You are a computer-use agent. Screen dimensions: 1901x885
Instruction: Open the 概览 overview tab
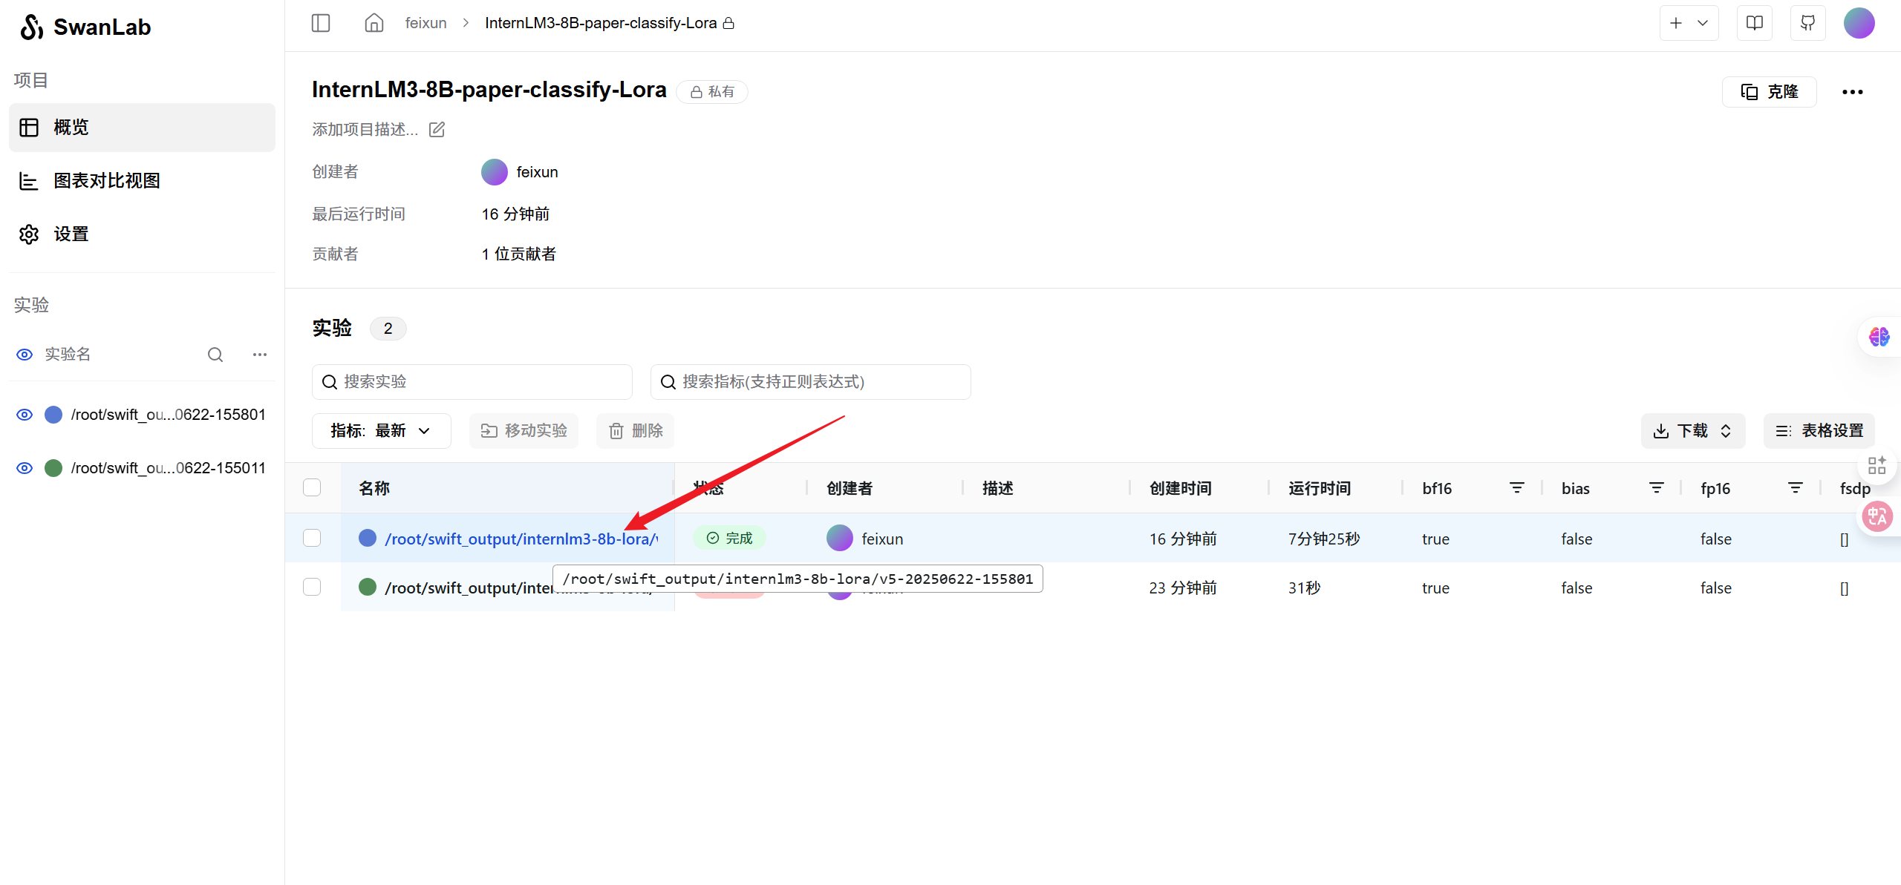point(142,128)
